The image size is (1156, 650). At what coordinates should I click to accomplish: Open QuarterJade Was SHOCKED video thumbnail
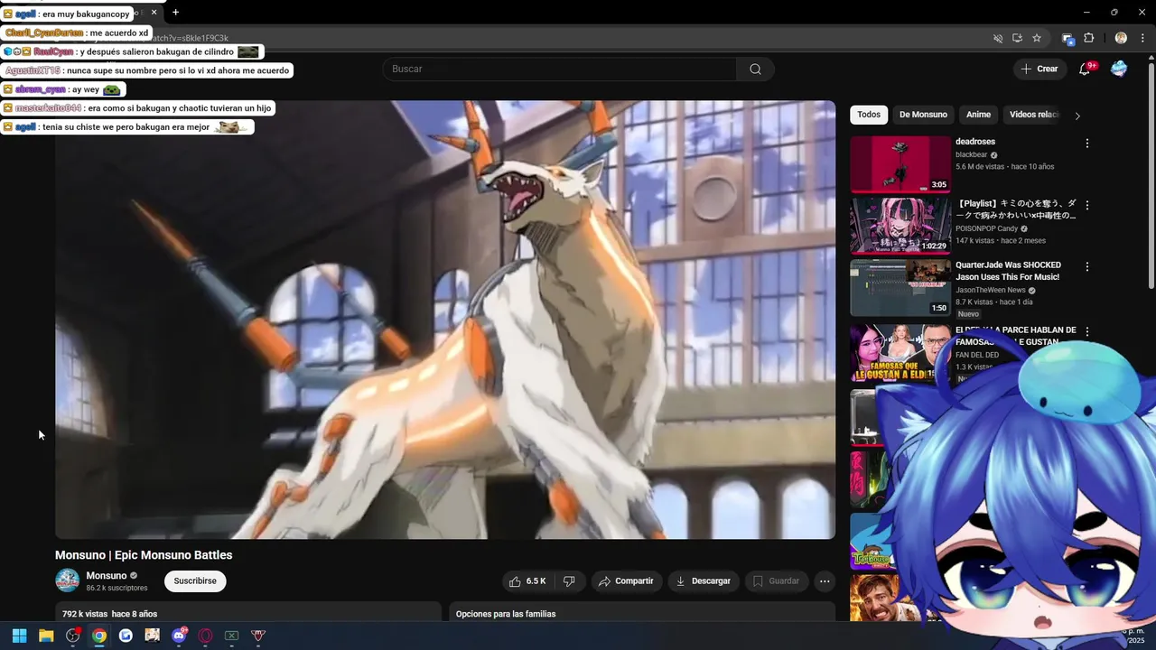pyautogui.click(x=900, y=288)
